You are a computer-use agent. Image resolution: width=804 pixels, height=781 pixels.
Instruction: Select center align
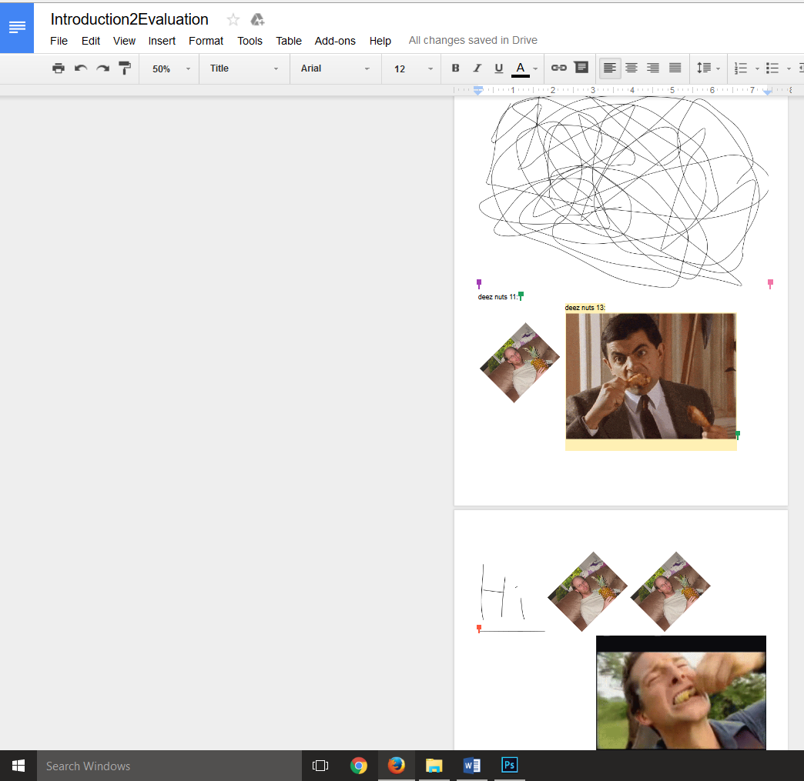(631, 68)
